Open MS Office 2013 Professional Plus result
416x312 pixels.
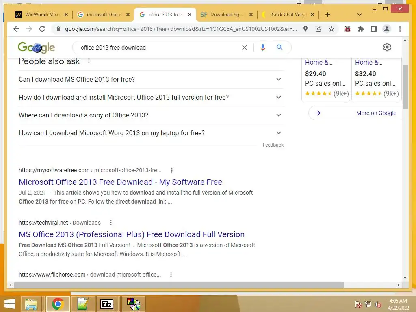pos(132,234)
